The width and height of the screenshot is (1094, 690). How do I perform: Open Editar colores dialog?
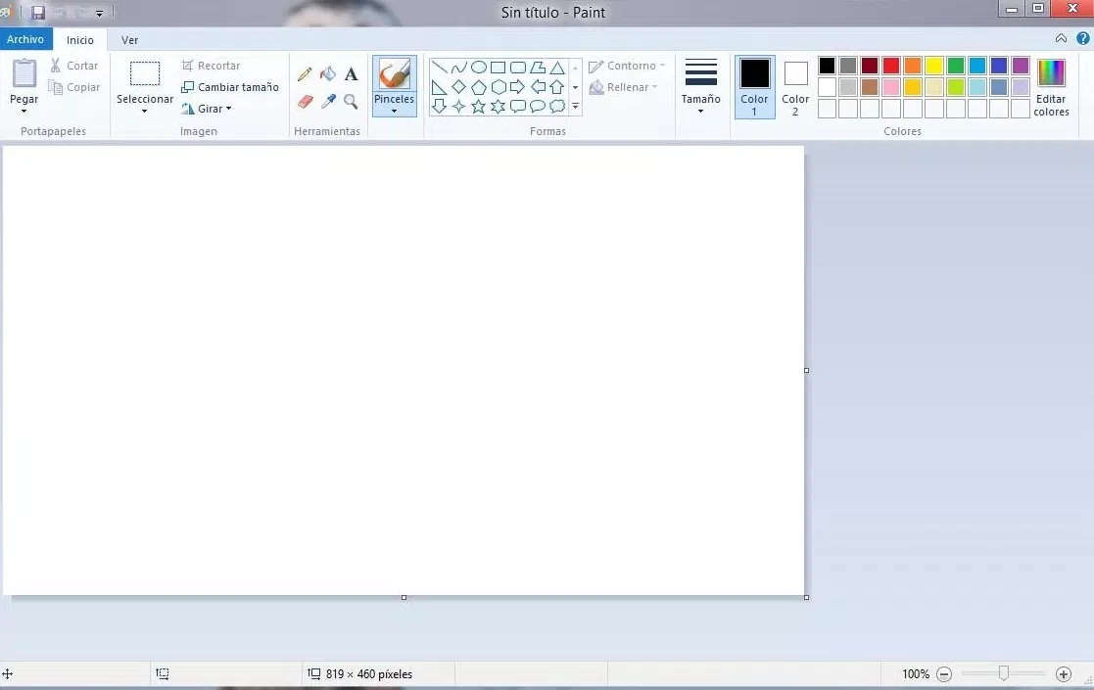coord(1051,86)
